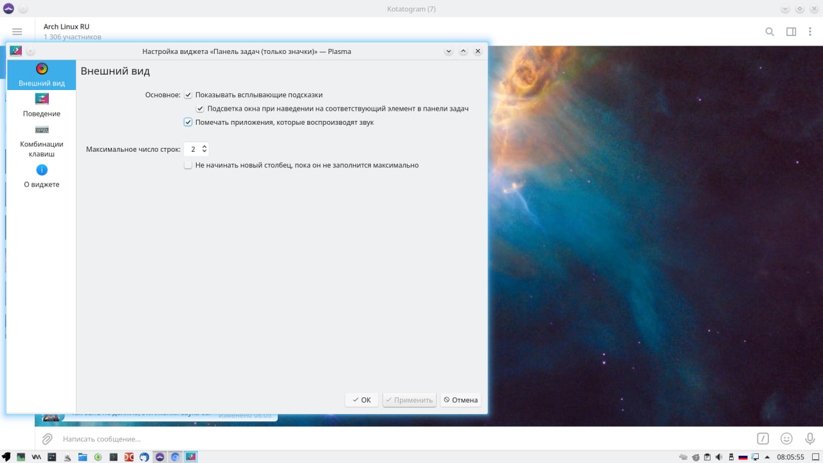The image size is (823, 463).
Task: Click the Применить button
Action: click(x=409, y=400)
